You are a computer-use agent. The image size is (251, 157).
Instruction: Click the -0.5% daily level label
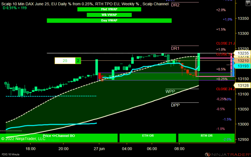click(220, 109)
